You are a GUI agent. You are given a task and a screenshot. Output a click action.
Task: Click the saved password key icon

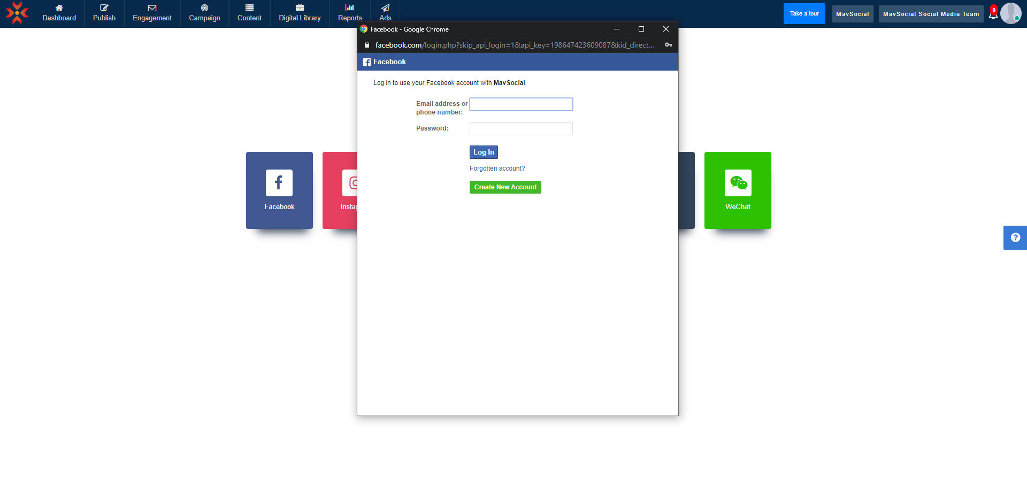668,45
